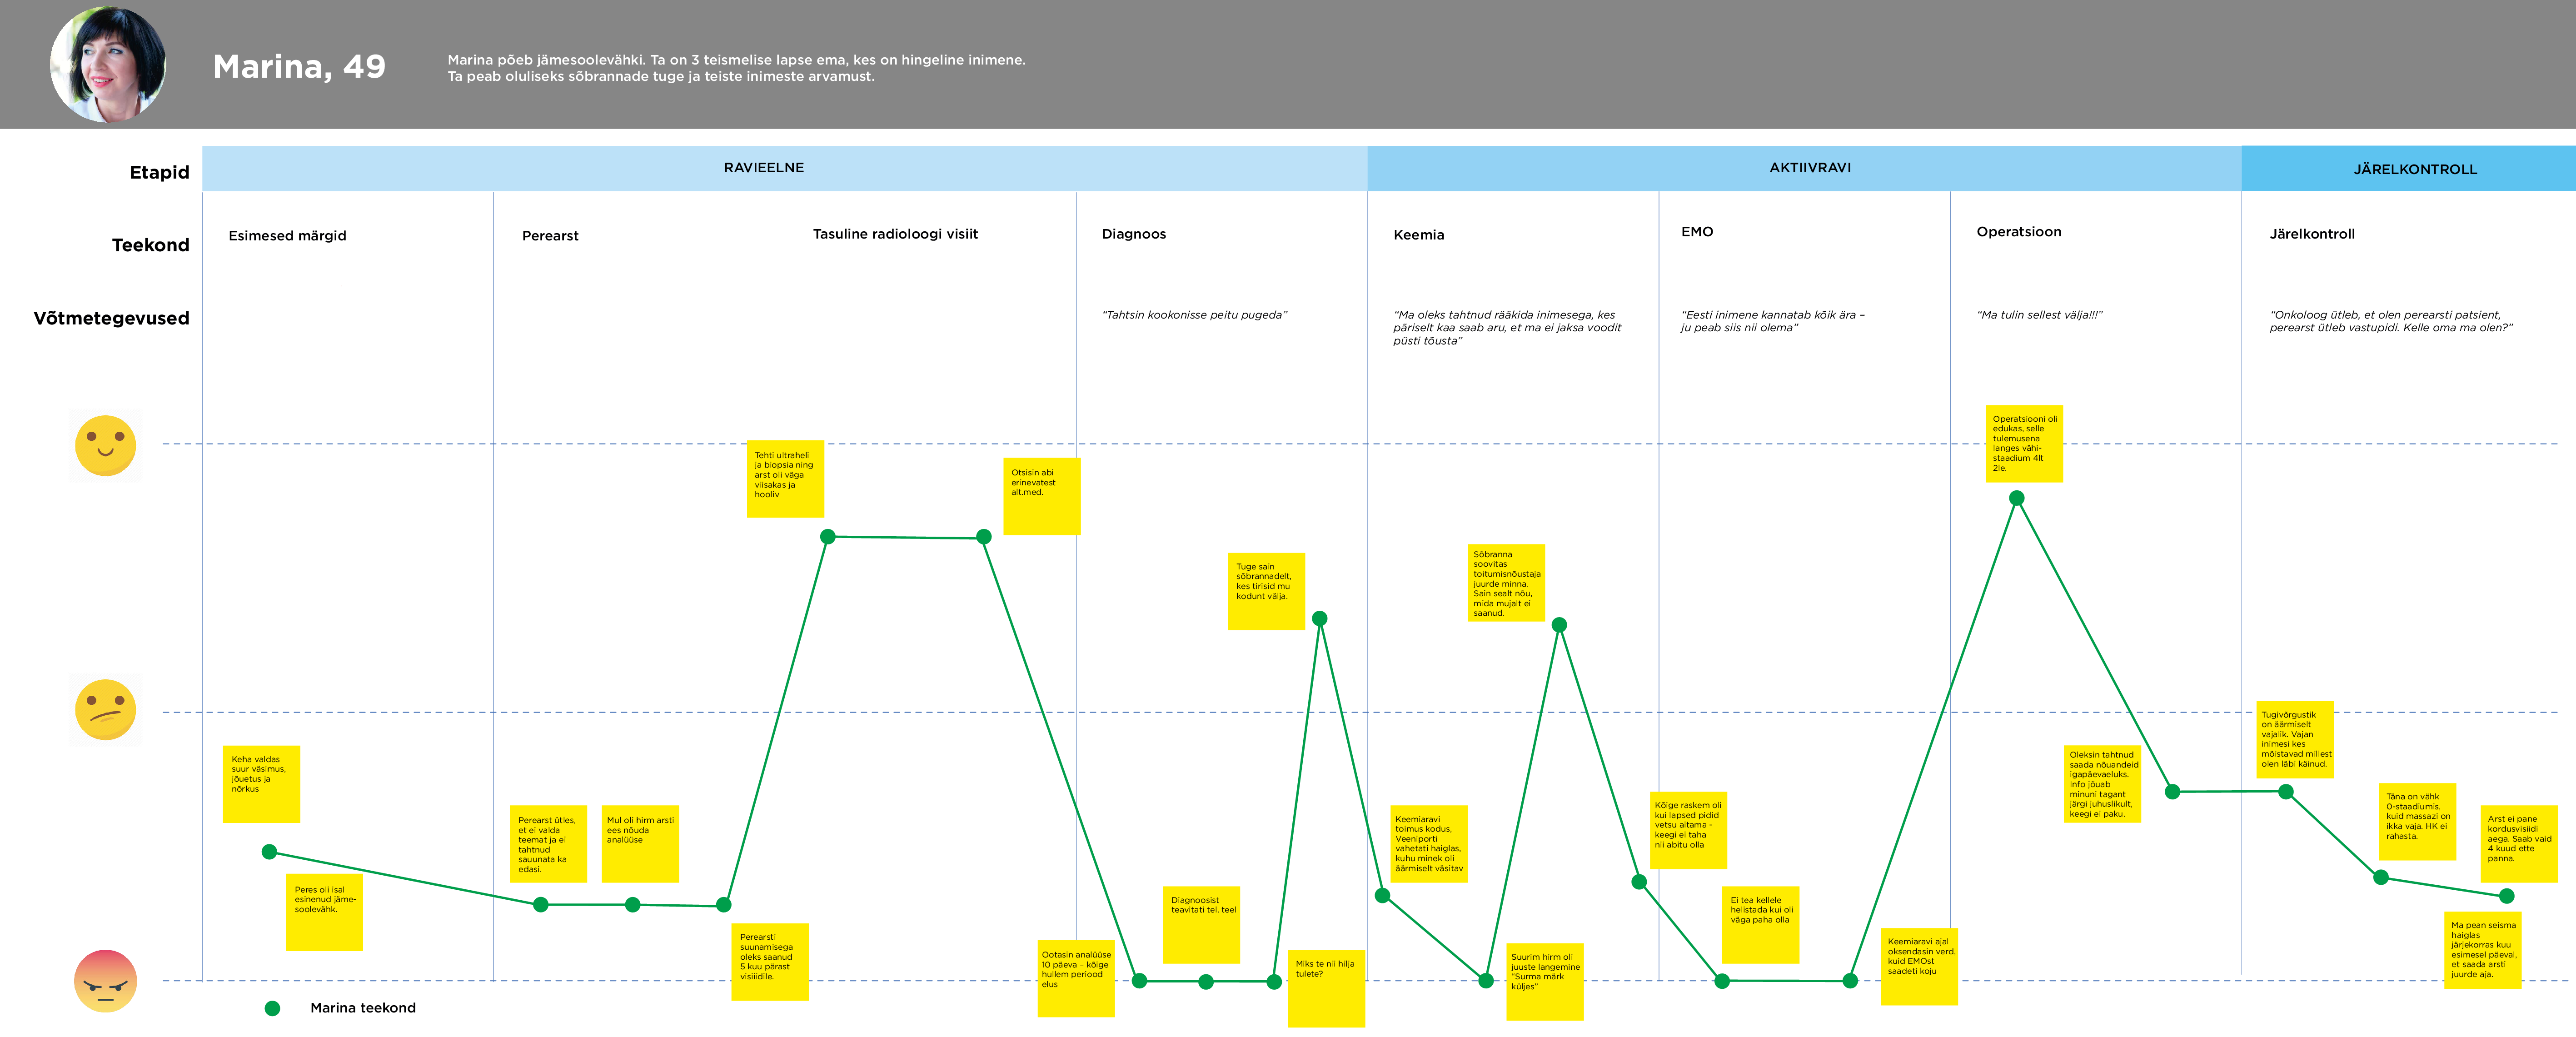This screenshot has height=1037, width=2576.
Task: Click the happy smiley face icon
Action: pos(106,446)
